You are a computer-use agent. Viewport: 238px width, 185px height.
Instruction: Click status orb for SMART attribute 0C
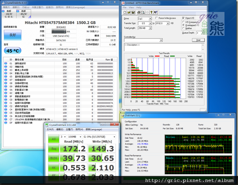tap(6, 93)
